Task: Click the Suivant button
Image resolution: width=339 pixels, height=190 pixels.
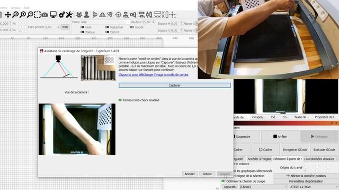Action: [225, 174]
